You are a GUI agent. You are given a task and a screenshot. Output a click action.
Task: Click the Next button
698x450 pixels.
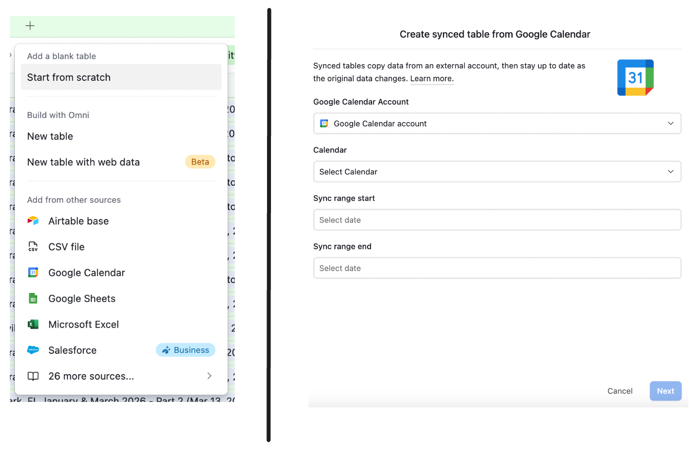tap(666, 391)
